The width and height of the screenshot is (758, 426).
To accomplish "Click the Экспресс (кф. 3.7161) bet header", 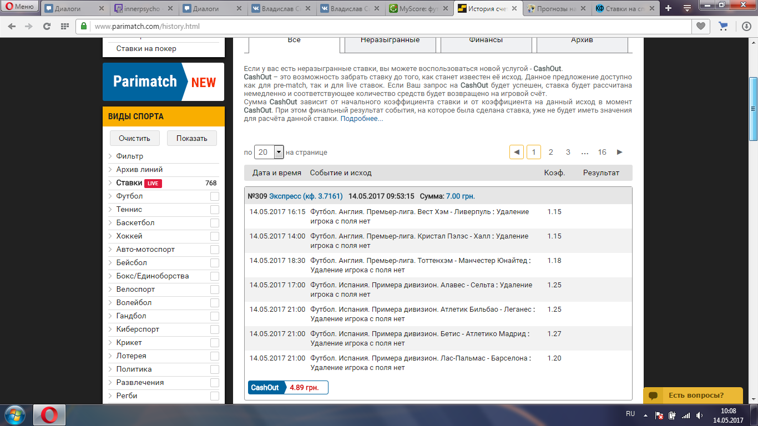I will click(x=306, y=196).
